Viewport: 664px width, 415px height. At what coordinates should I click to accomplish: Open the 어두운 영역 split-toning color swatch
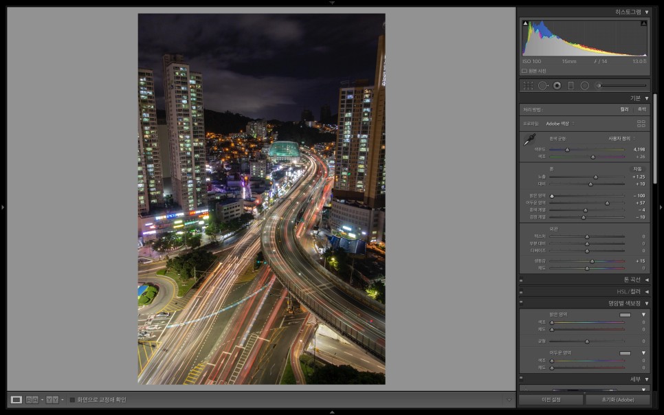tap(625, 353)
